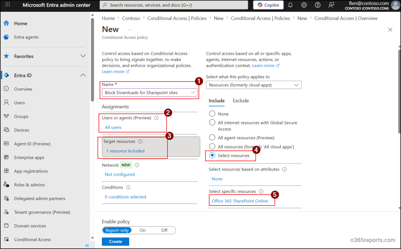The image size is (401, 249).
Task: Choose the Select resources radio button
Action: click(x=212, y=155)
